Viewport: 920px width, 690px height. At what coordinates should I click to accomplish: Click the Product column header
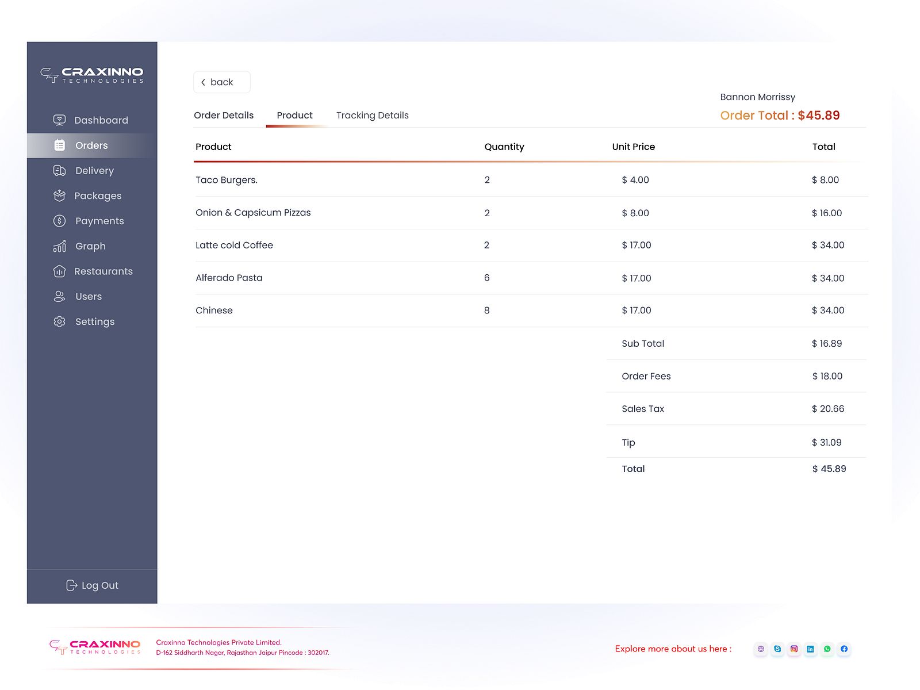pos(213,147)
